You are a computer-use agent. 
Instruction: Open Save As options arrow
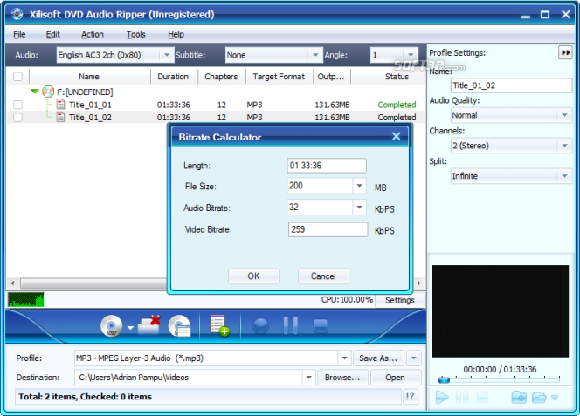[x=413, y=358]
